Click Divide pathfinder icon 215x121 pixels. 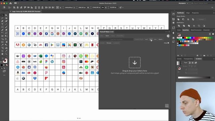coord(179,26)
